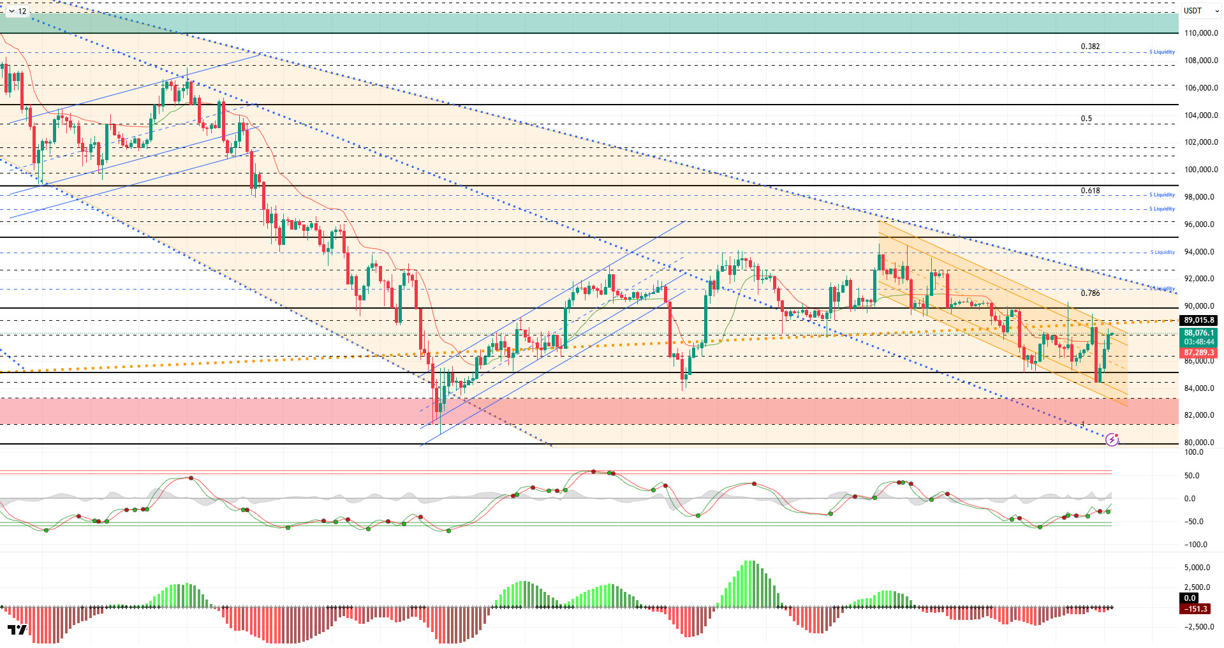Image resolution: width=1224 pixels, height=648 pixels.
Task: Select the 0.5 Fibonacci level label
Action: (x=1086, y=119)
